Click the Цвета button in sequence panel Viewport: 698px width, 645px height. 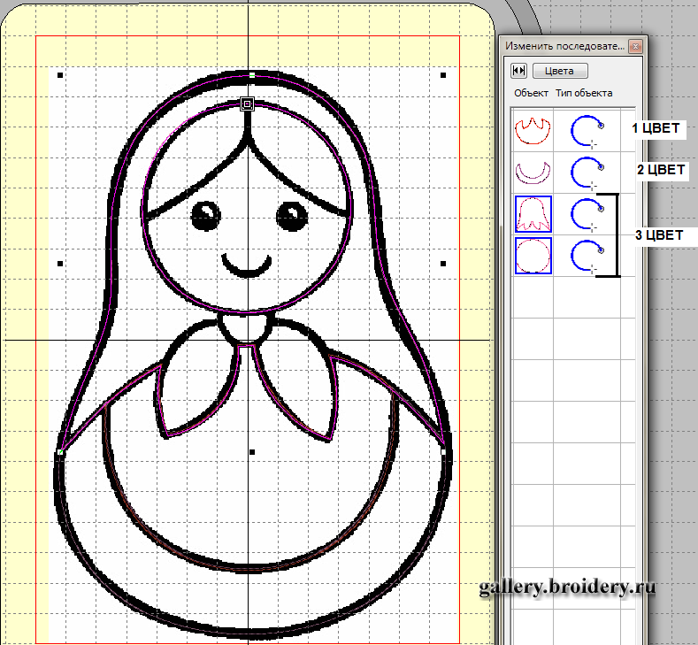pyautogui.click(x=560, y=71)
